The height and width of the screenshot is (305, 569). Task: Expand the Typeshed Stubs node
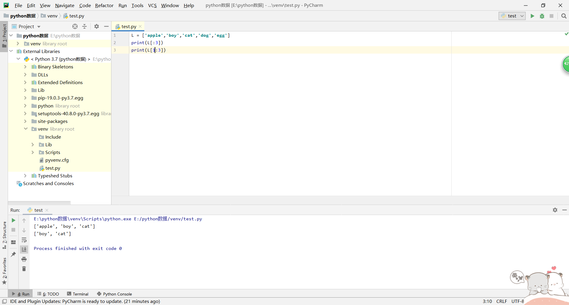pos(25,176)
